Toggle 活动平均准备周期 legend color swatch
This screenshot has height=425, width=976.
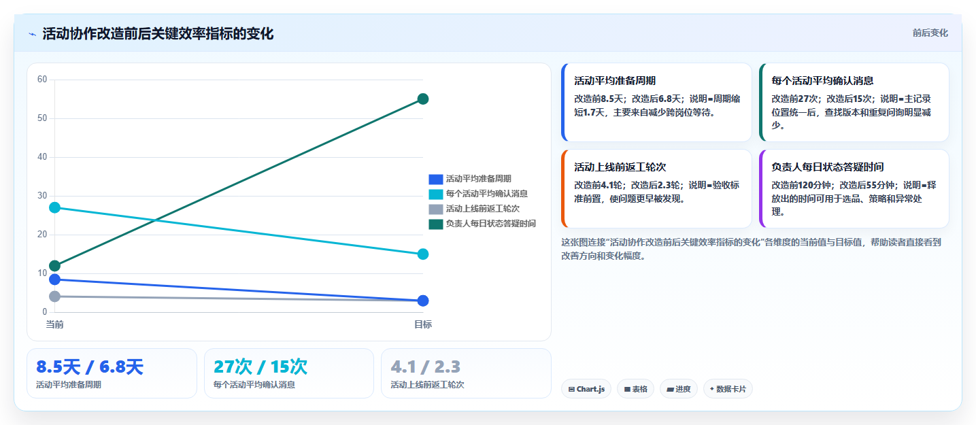tap(435, 180)
